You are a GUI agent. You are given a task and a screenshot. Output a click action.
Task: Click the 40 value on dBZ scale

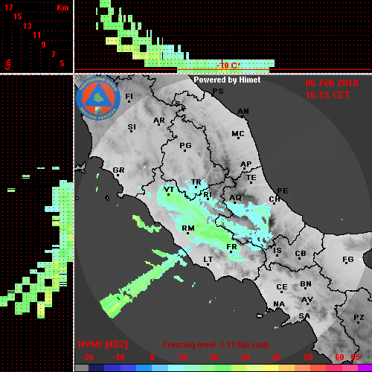coord(276,357)
